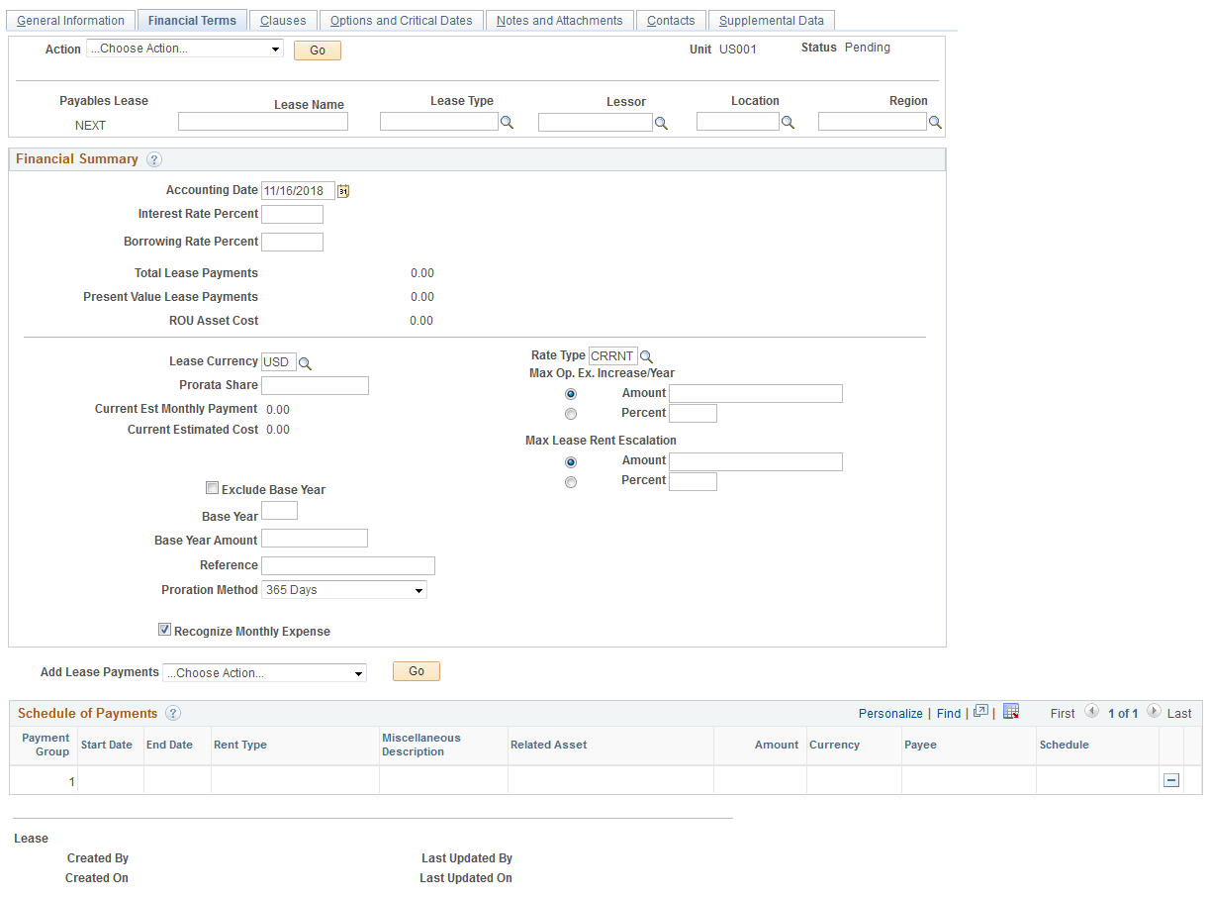Click the Go button next to Action
The image size is (1209, 898).
317,50
